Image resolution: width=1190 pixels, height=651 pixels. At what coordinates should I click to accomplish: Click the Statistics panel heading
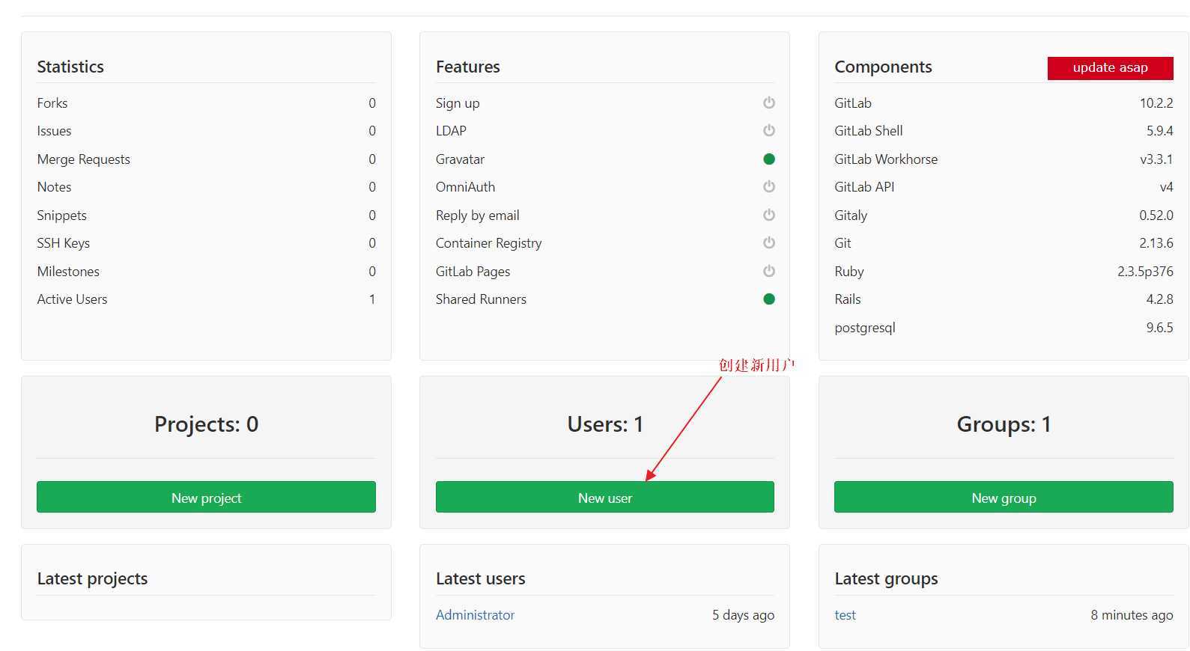point(70,67)
